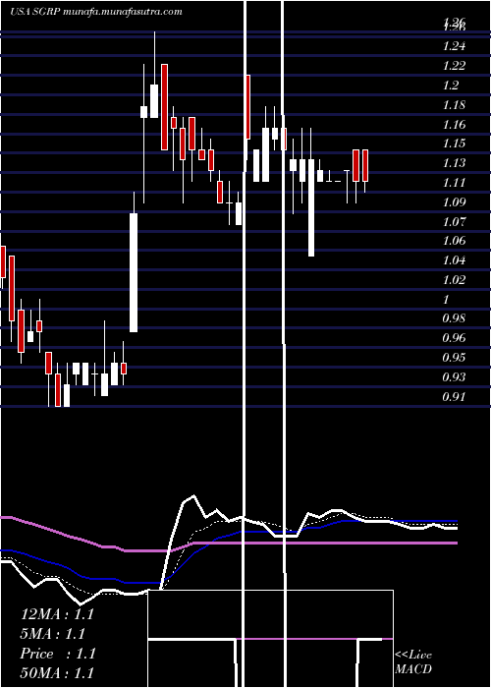The image size is (491, 688).
Task: Click the white candle dropping to 1.04
Action: pos(311,207)
